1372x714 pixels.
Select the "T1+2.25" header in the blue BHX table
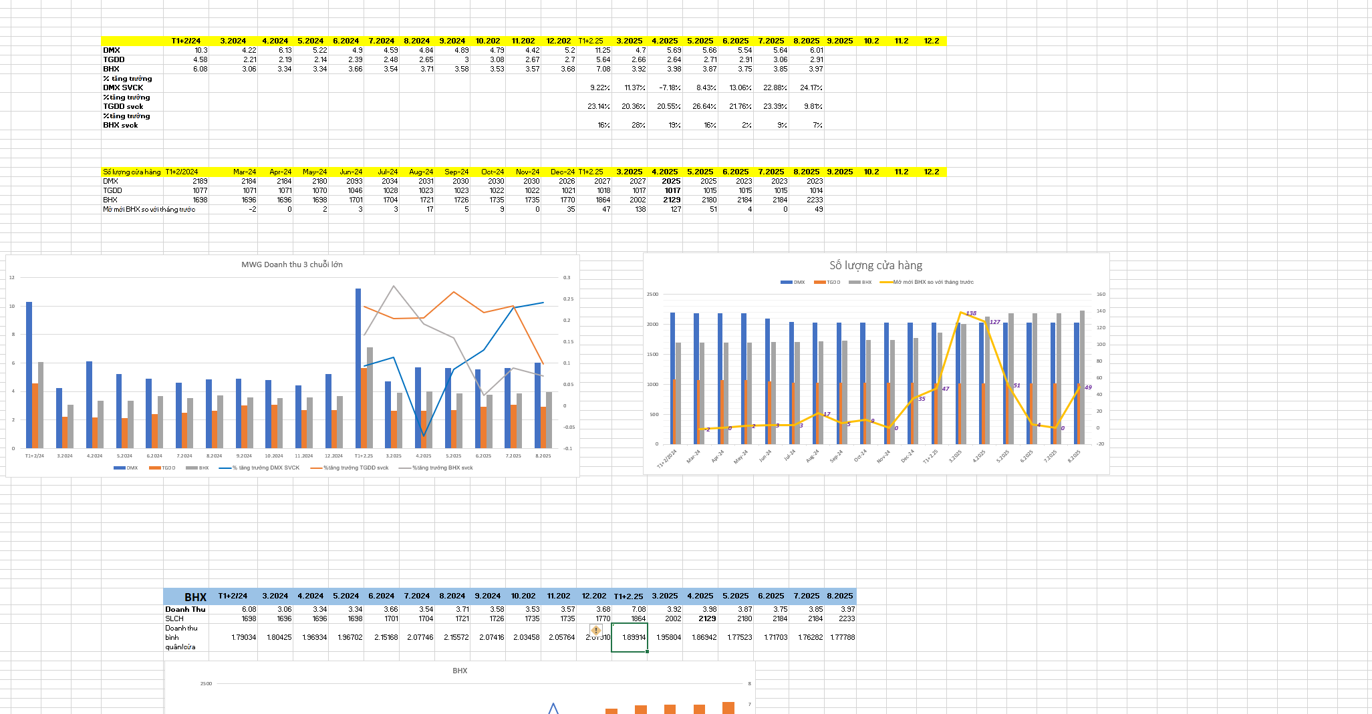pos(630,596)
